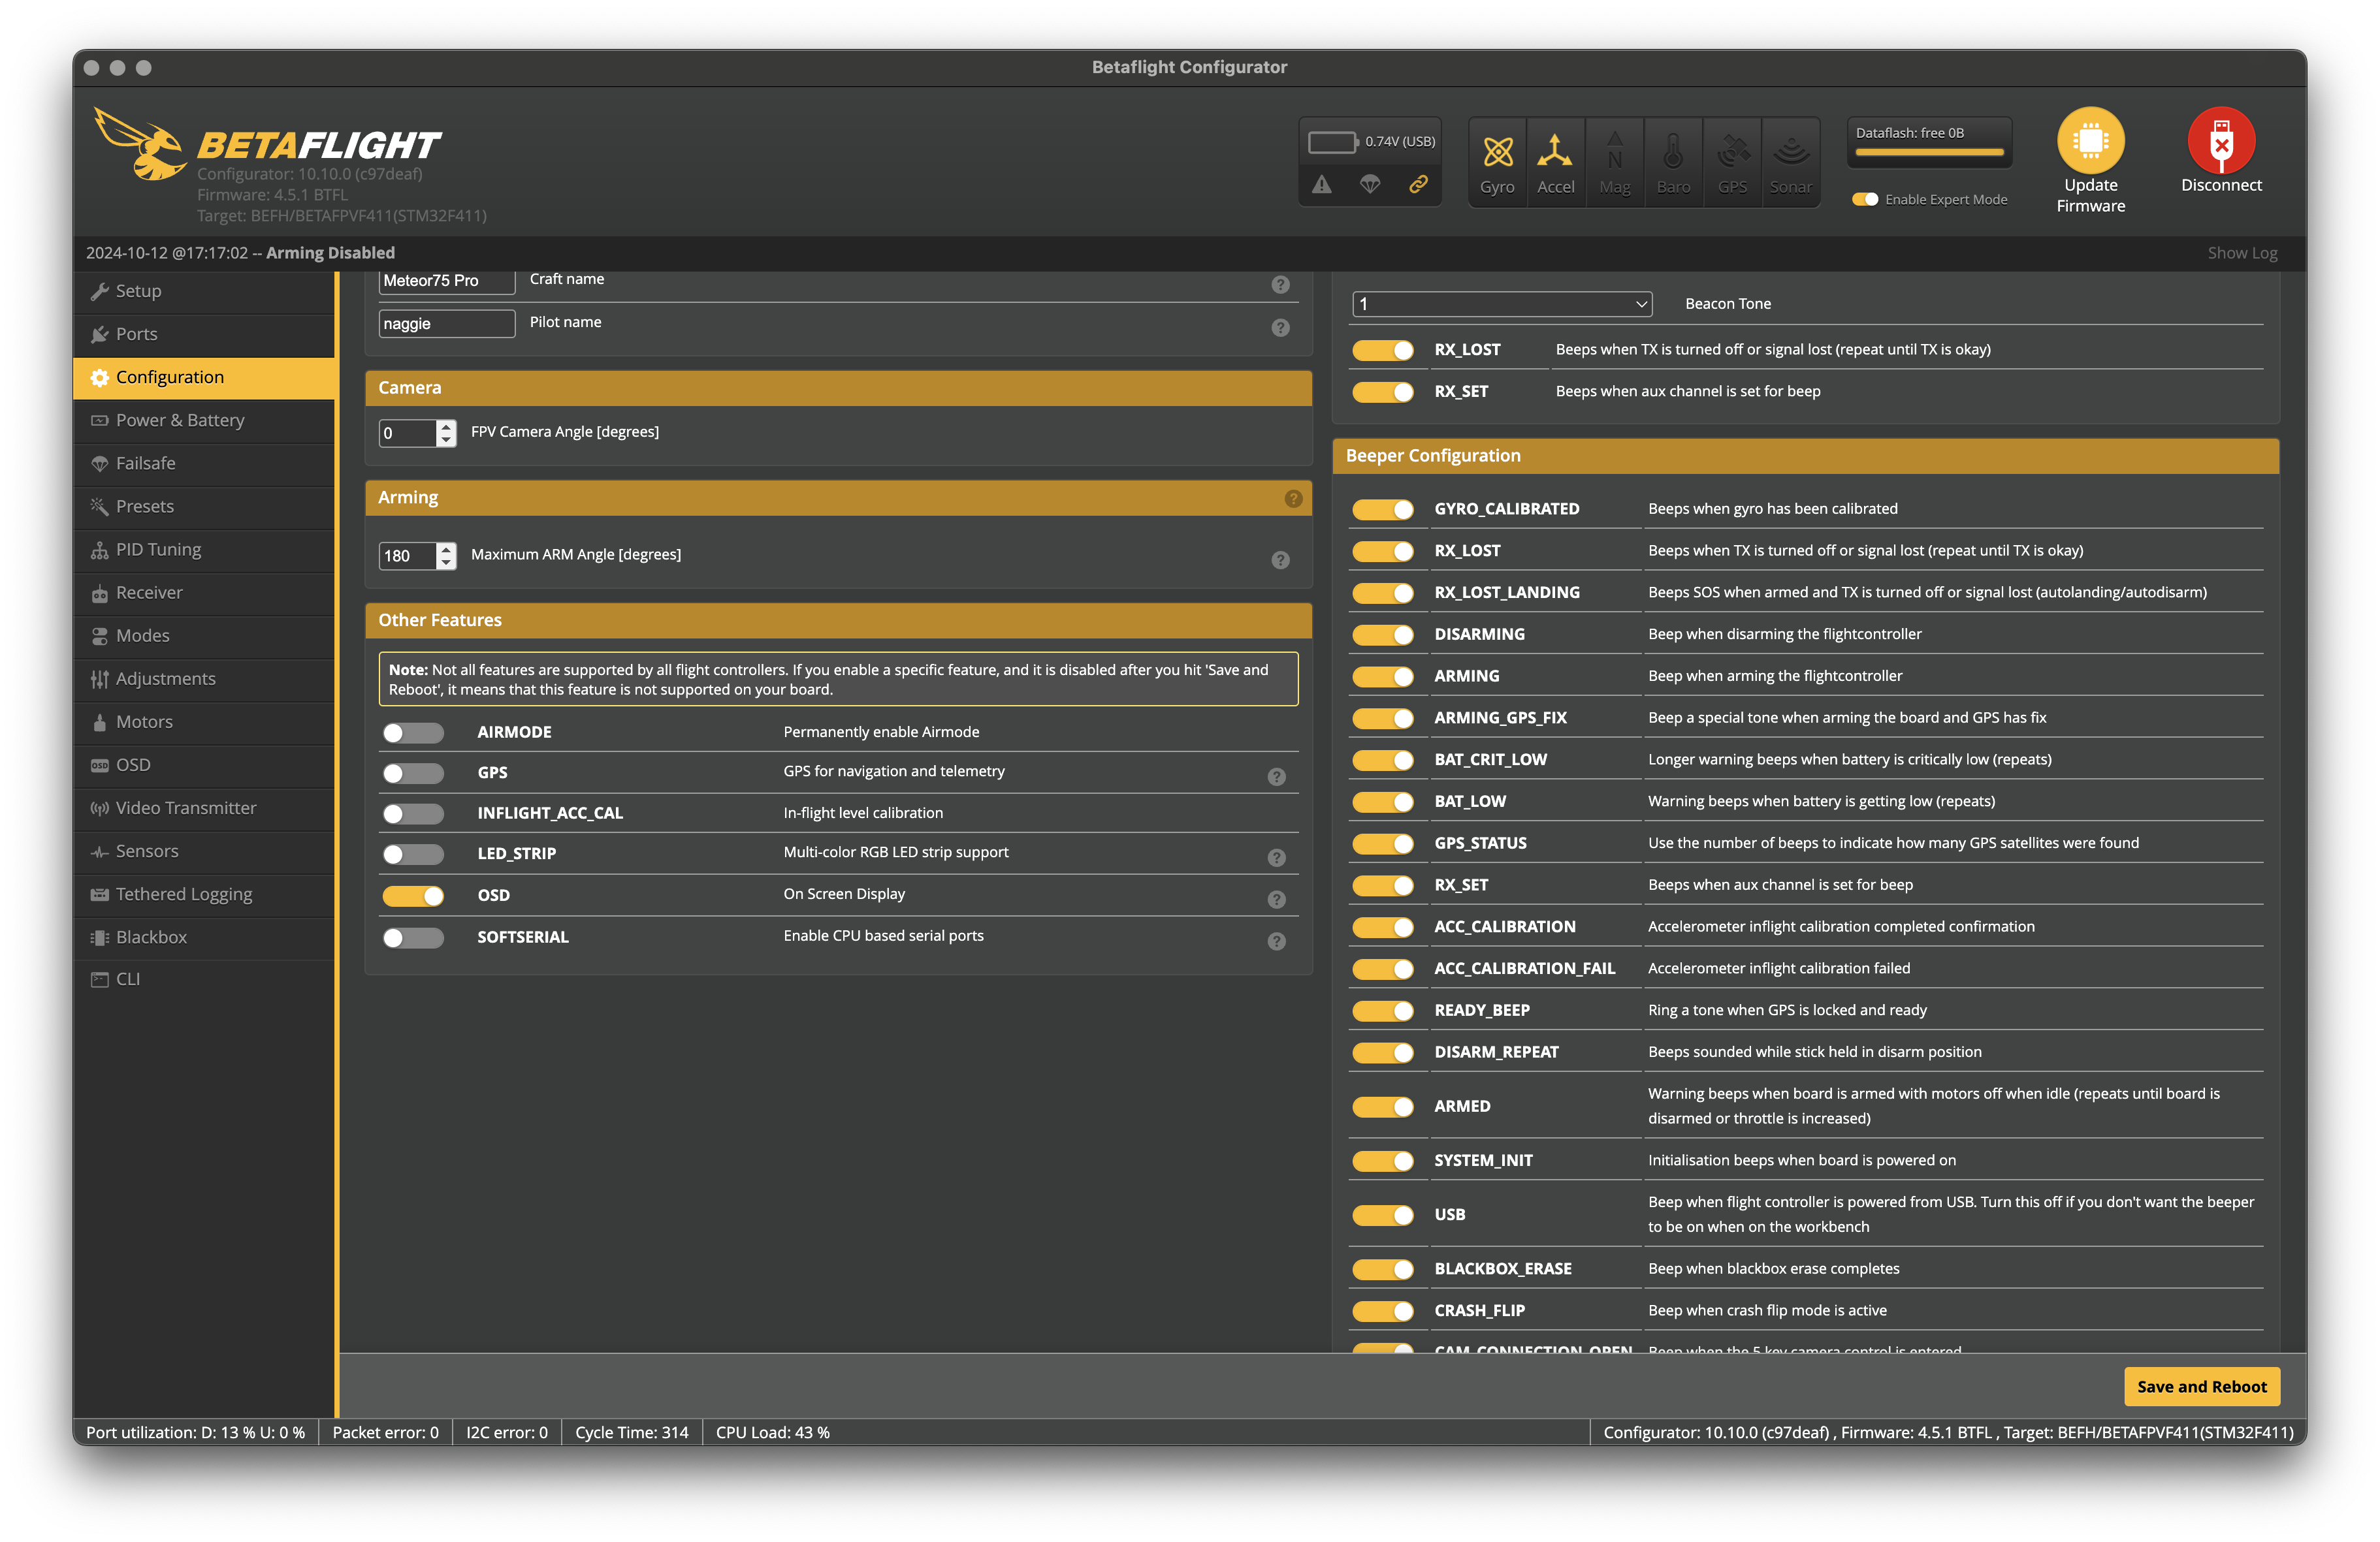Enable INFLIGHT_ACC_CAL toggle
The height and width of the screenshot is (1542, 2380).
413,813
